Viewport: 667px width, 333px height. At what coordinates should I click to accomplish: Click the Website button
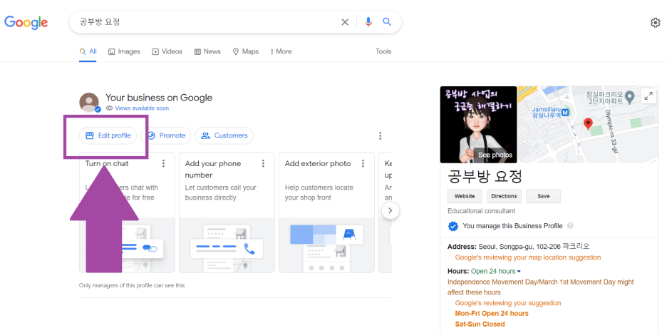pyautogui.click(x=465, y=196)
